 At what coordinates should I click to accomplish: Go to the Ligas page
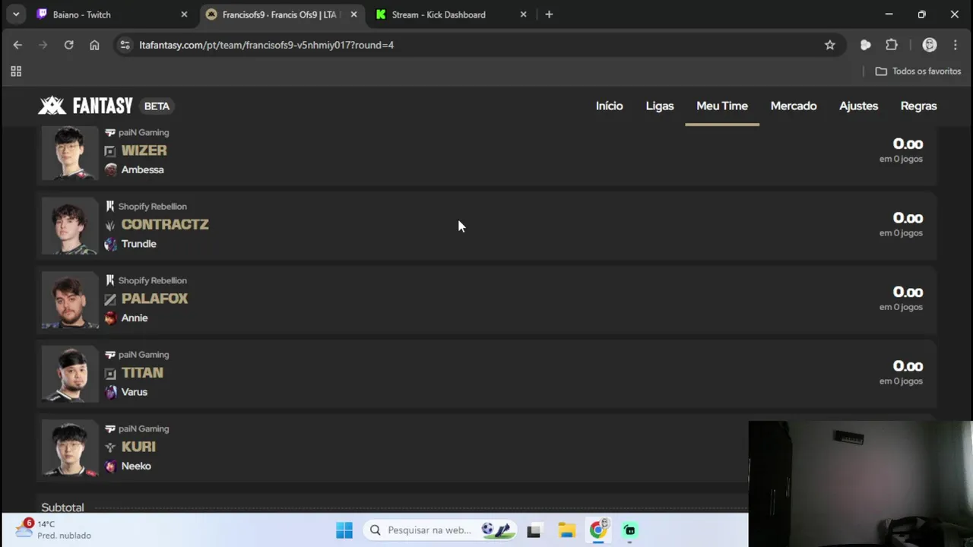(x=660, y=106)
